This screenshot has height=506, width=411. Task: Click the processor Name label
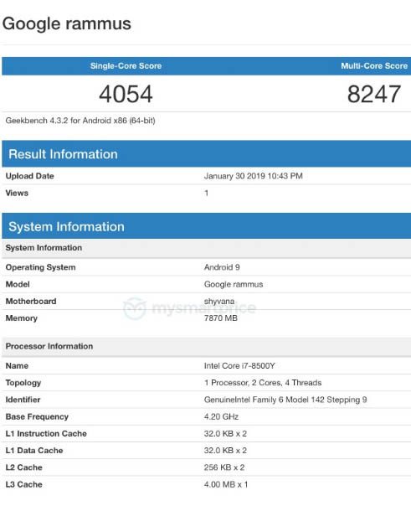point(17,366)
